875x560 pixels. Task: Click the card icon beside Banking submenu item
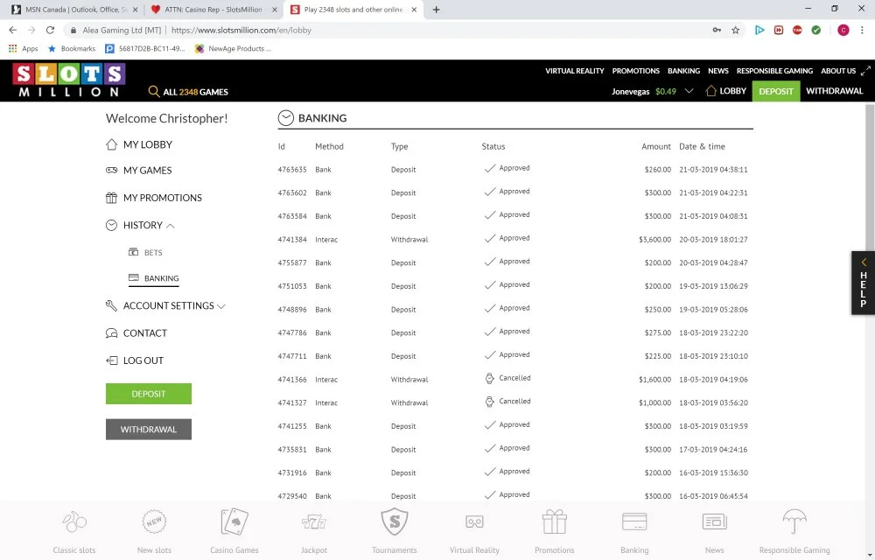[x=133, y=277]
